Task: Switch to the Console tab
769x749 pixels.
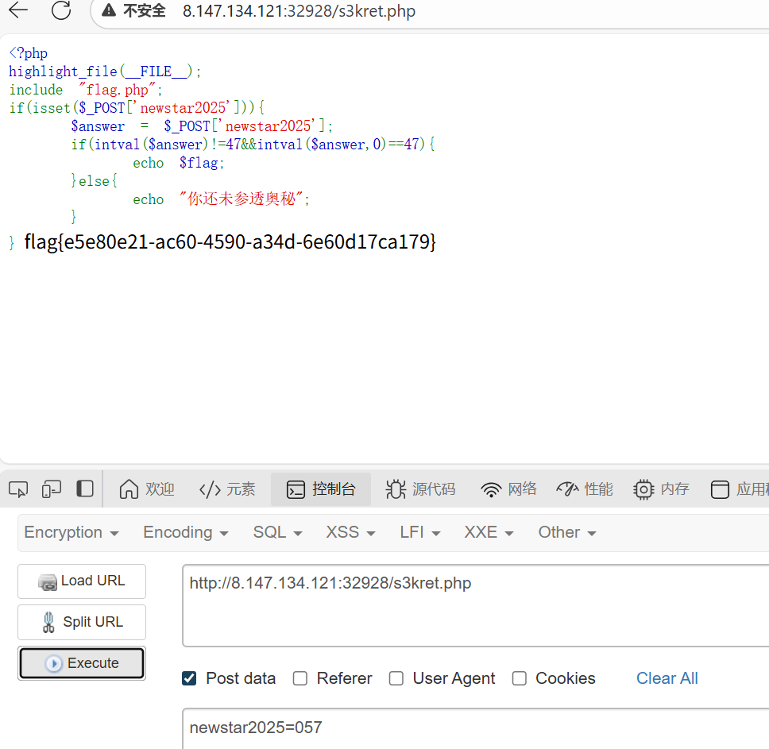Action: click(321, 489)
